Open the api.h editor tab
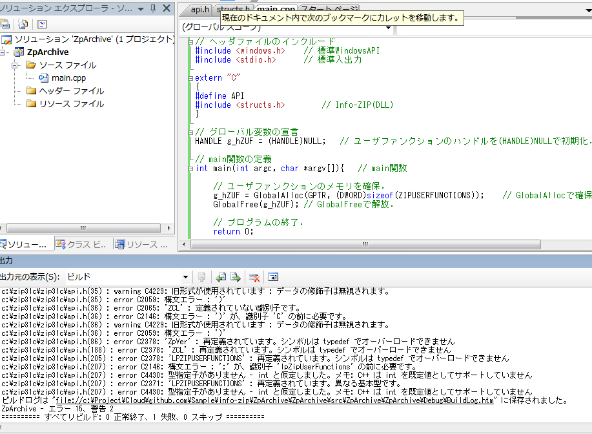Screen dimensions: 592x434 point(199,10)
